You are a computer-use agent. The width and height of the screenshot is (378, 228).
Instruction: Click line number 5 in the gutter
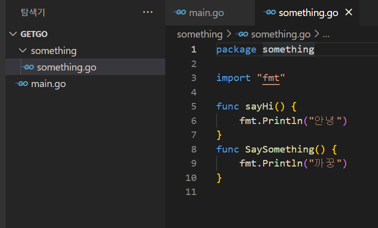tap(194, 106)
